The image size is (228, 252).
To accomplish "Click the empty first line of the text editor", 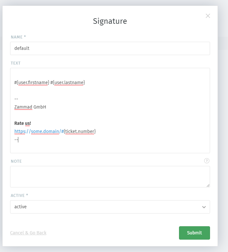I will pyautogui.click(x=110, y=74).
